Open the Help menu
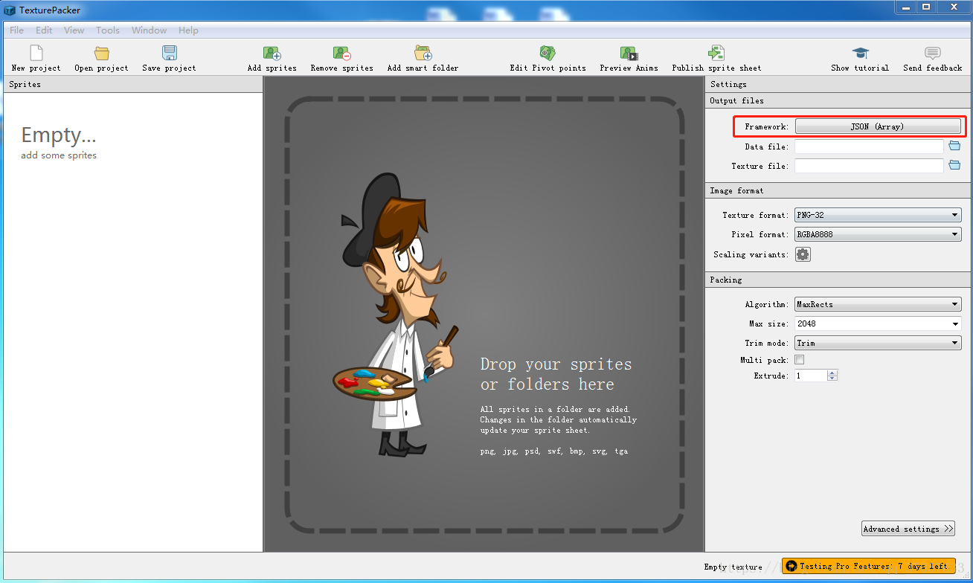Viewport: 973px width, 583px height. [x=188, y=30]
